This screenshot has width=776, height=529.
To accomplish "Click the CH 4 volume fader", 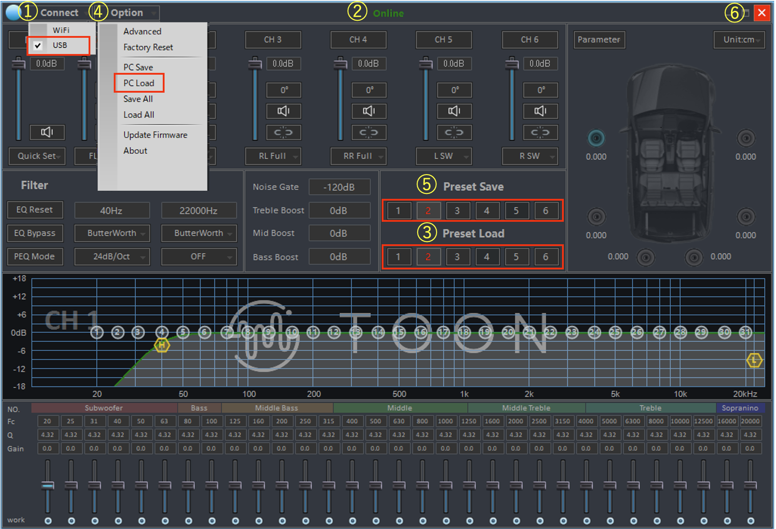I will click(x=340, y=65).
